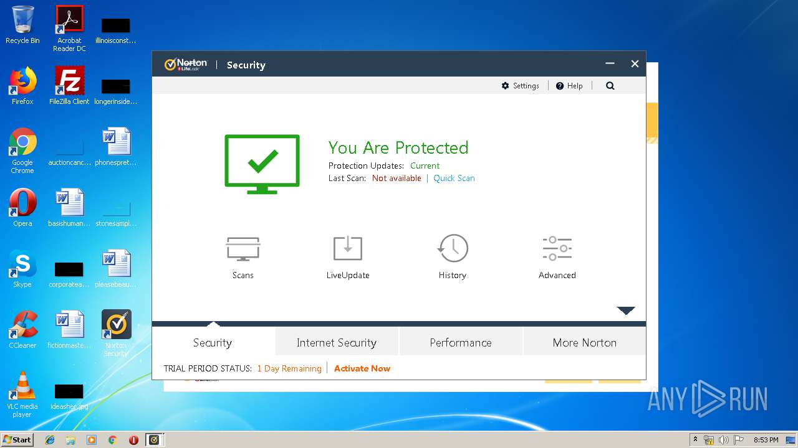Select the corporatea desktop file
The width and height of the screenshot is (798, 448).
pos(69,274)
